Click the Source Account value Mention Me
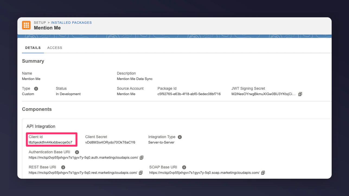Screen dimensions: 349x196 (126, 94)
